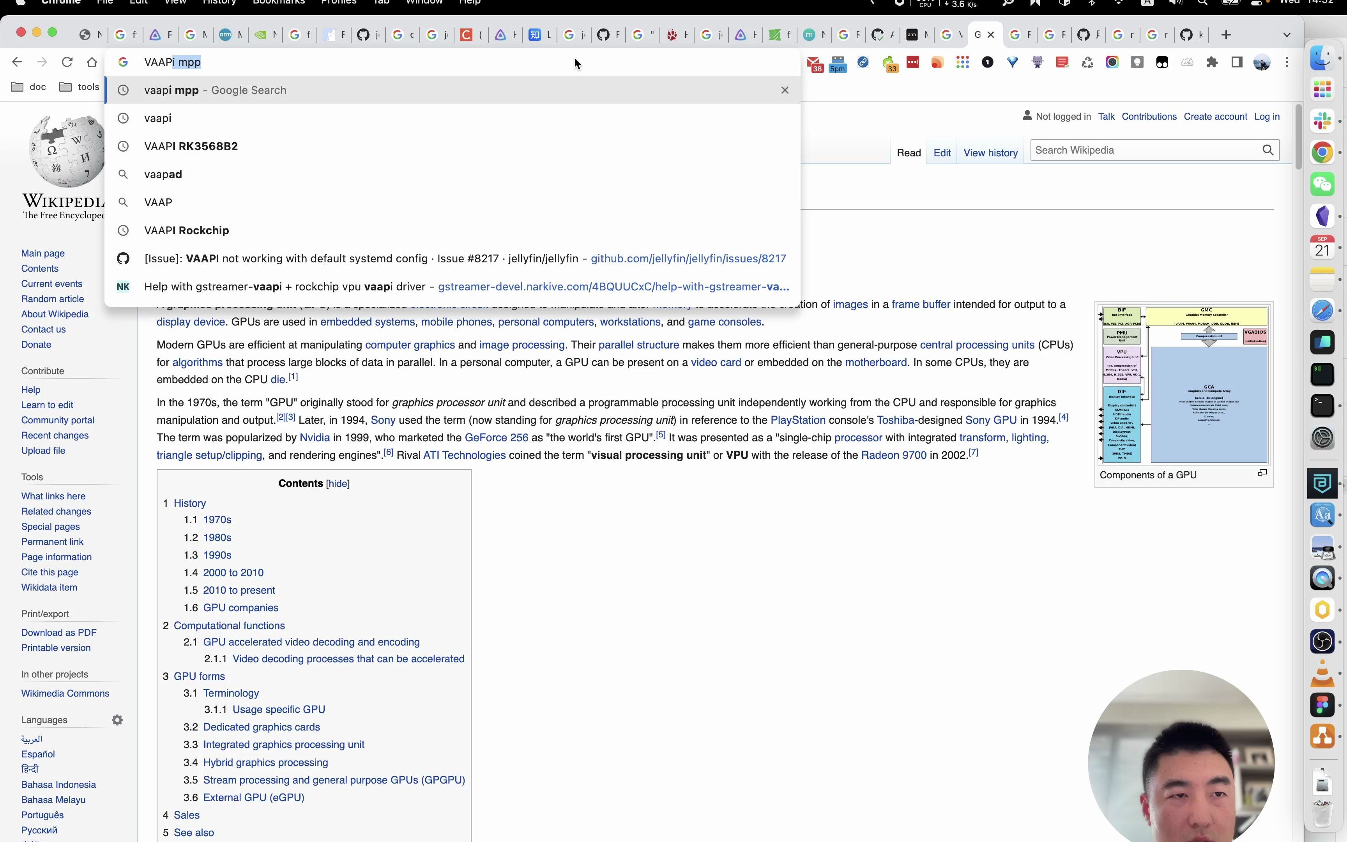This screenshot has height=842, width=1347.
Task: Open the Chrome side panel icon
Action: (1237, 62)
